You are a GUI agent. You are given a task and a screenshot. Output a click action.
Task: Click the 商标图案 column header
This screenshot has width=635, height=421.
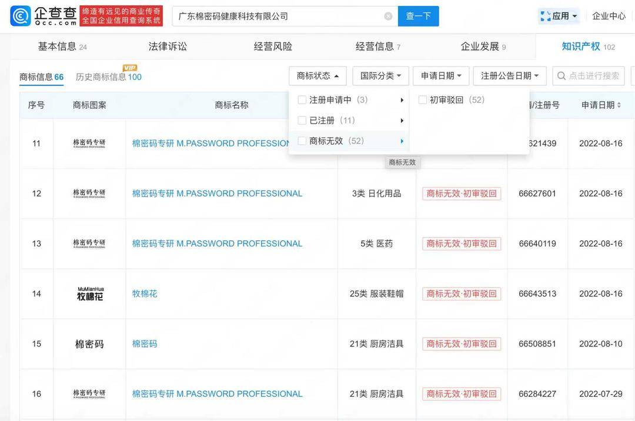tap(89, 105)
